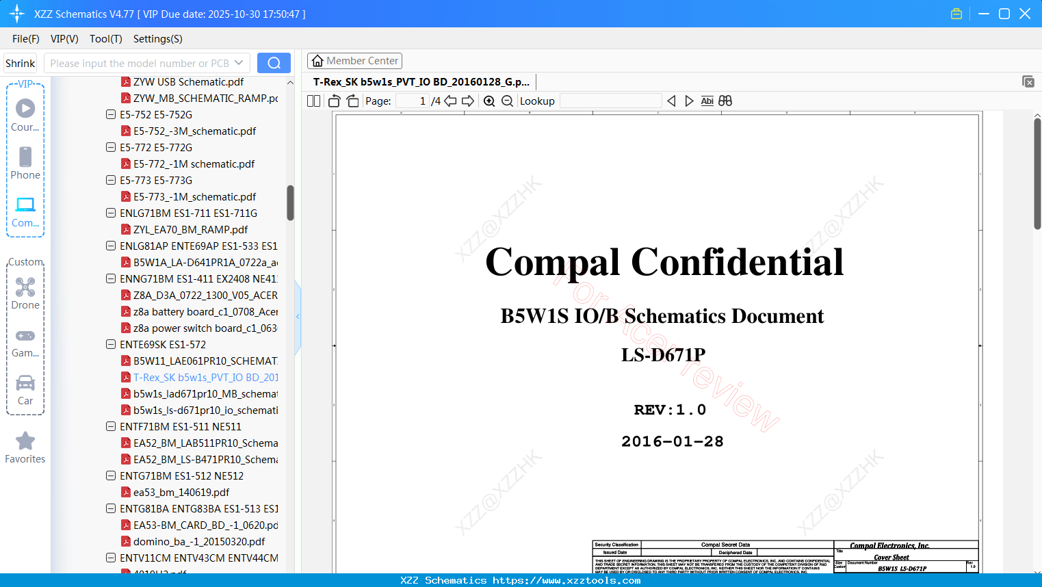Close the open document tab panel icon
The height and width of the screenshot is (587, 1042).
(1028, 81)
